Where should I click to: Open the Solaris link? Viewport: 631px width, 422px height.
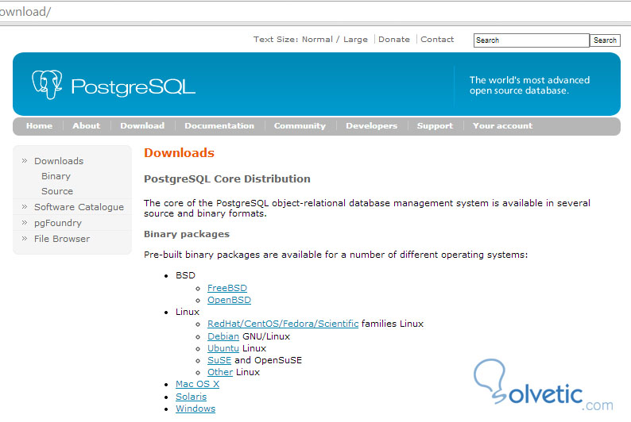tap(192, 397)
